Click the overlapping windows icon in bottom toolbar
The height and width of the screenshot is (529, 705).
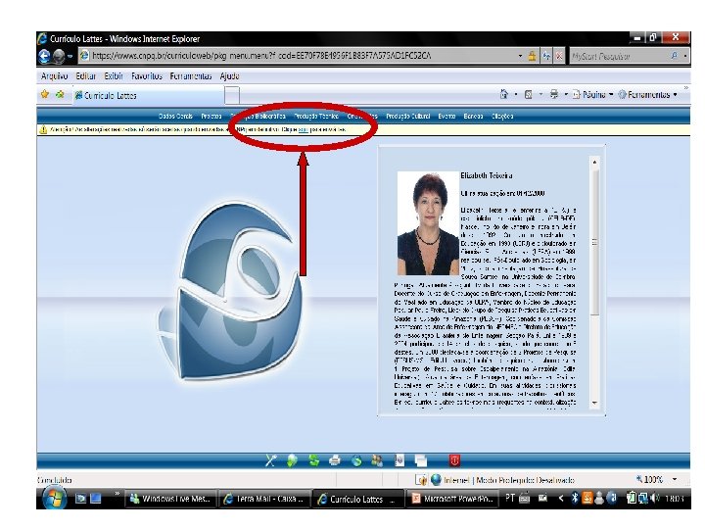click(421, 460)
